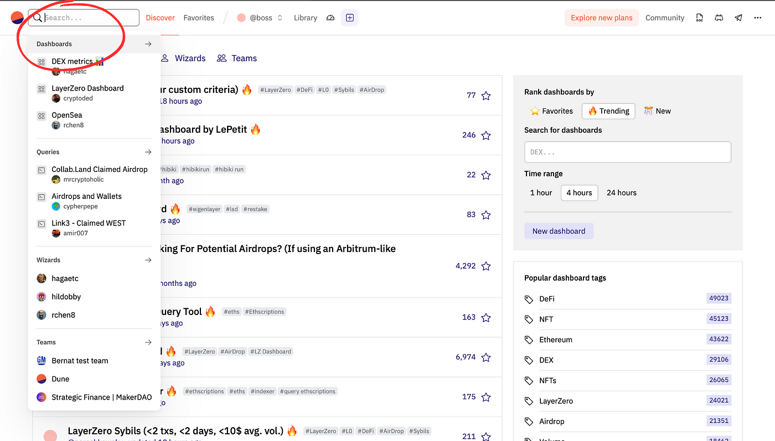775x441 pixels.
Task: Open the Telegram paper-plane icon
Action: (x=738, y=18)
